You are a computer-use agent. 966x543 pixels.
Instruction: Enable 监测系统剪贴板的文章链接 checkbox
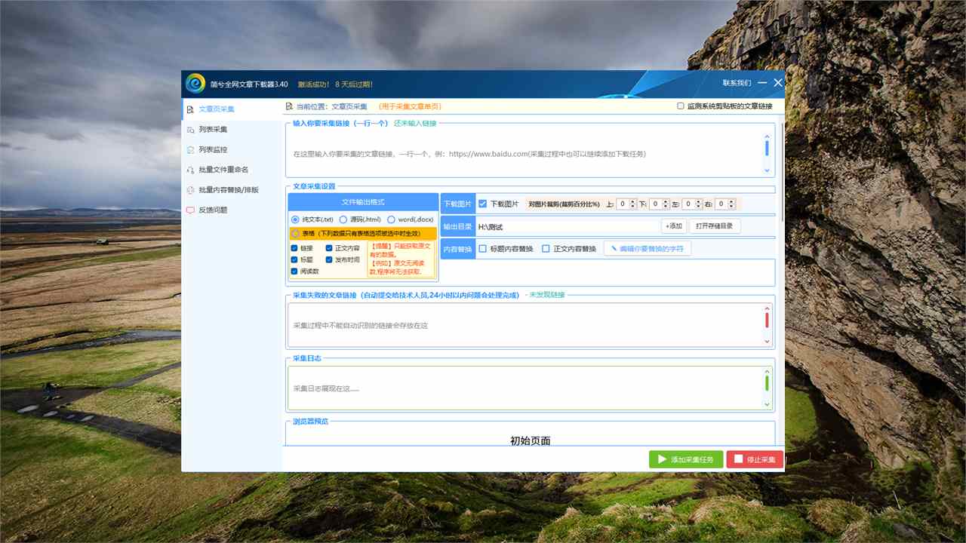click(x=681, y=106)
